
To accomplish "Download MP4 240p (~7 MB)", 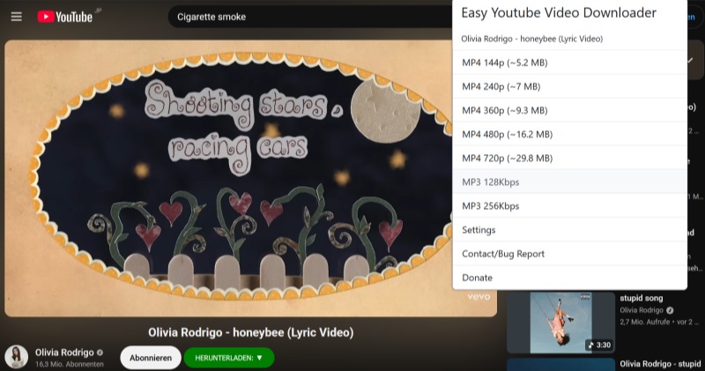I will pos(569,86).
